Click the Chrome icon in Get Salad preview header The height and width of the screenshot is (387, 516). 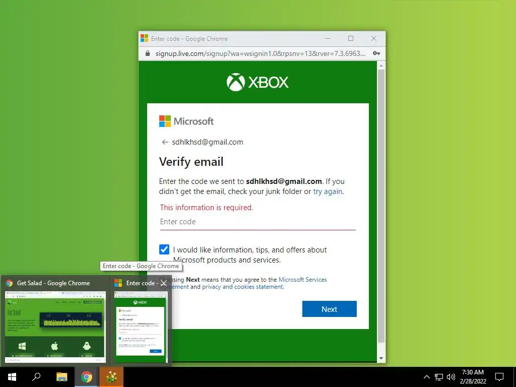(x=9, y=283)
